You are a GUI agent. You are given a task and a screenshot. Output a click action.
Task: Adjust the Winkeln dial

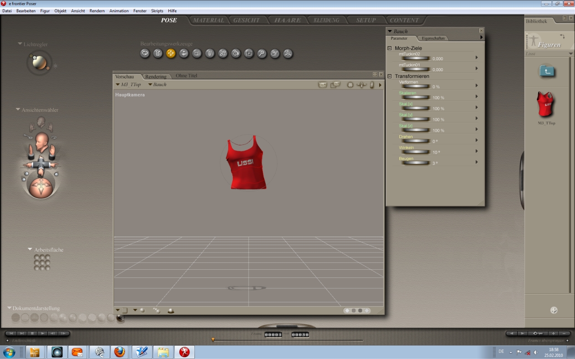click(415, 152)
